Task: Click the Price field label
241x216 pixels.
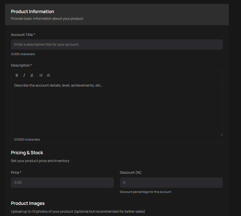Action: 16,173
